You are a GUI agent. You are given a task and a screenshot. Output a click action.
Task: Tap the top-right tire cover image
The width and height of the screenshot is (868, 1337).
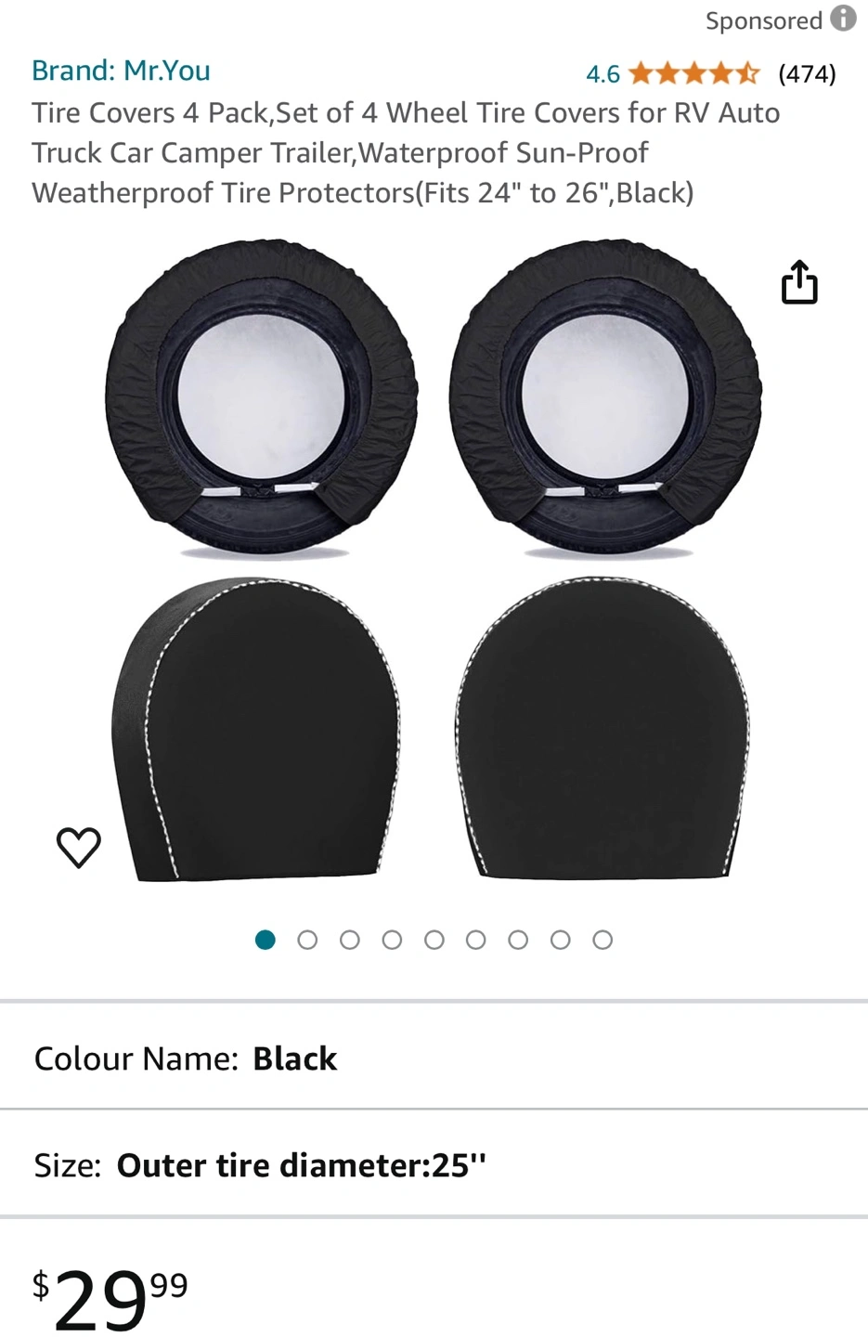605,399
